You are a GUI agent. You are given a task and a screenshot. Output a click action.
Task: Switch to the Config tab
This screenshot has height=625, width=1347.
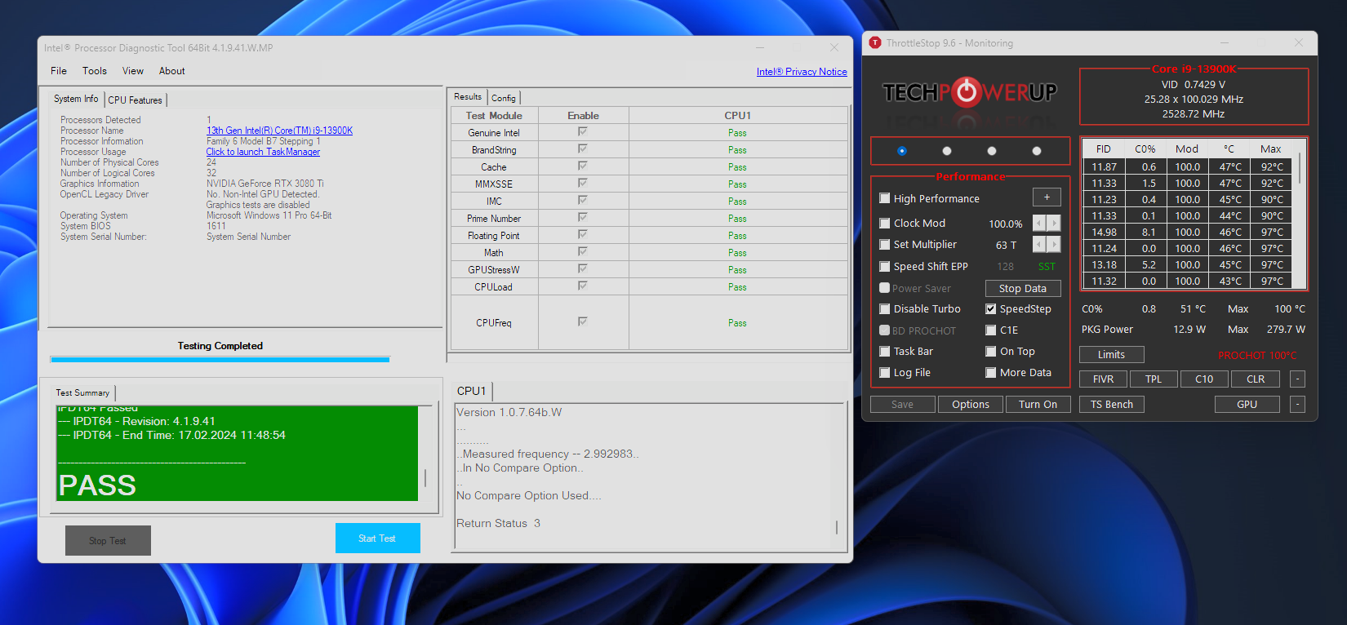[504, 98]
